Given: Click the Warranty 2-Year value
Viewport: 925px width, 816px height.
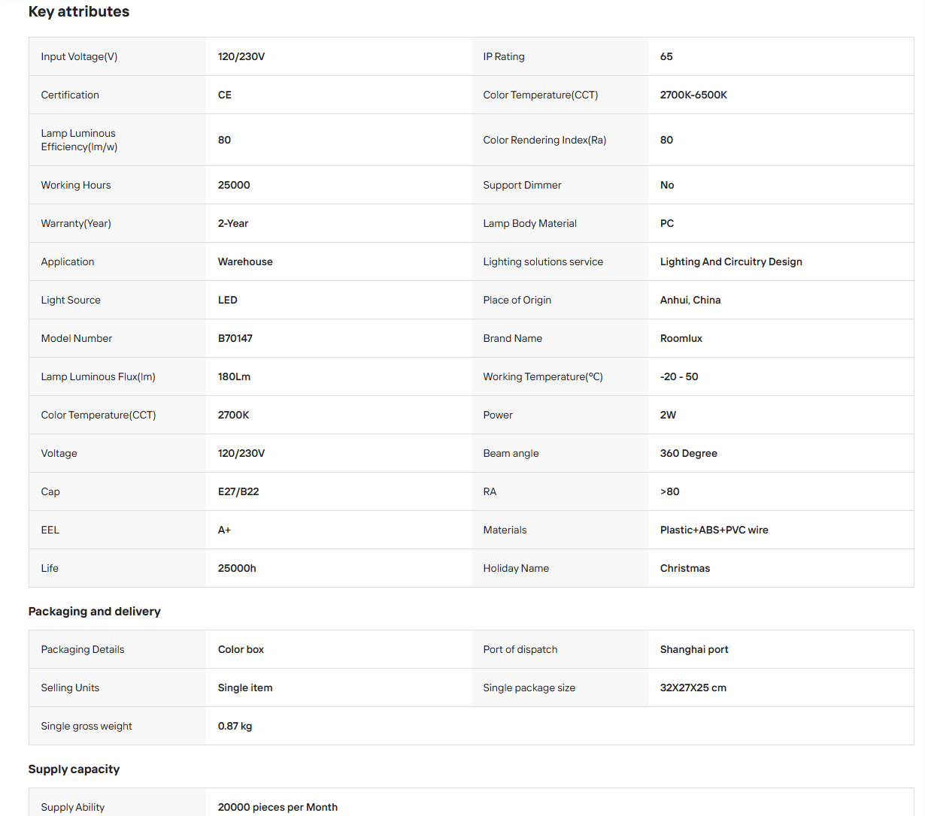Looking at the screenshot, I should coord(233,223).
